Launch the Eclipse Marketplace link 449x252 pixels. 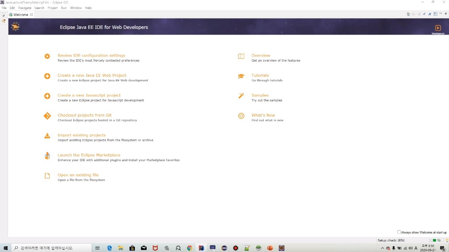pyautogui.click(x=89, y=155)
